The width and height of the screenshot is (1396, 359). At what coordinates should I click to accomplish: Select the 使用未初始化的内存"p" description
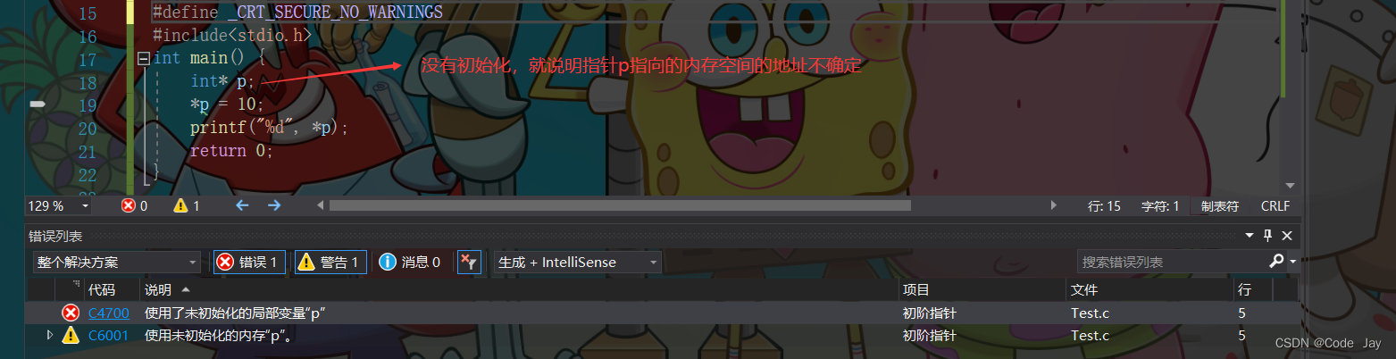point(220,336)
